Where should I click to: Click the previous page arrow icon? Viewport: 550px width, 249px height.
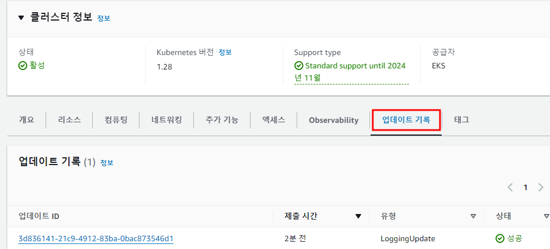pyautogui.click(x=511, y=187)
